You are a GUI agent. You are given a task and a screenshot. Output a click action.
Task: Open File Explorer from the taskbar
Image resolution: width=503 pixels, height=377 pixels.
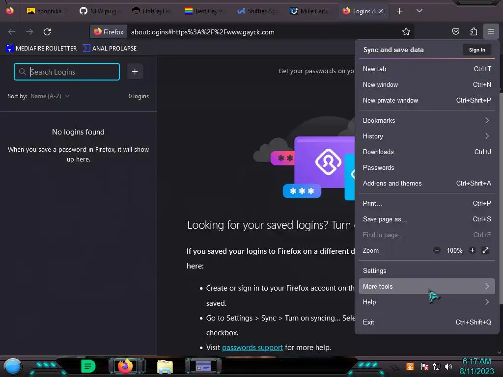165,366
